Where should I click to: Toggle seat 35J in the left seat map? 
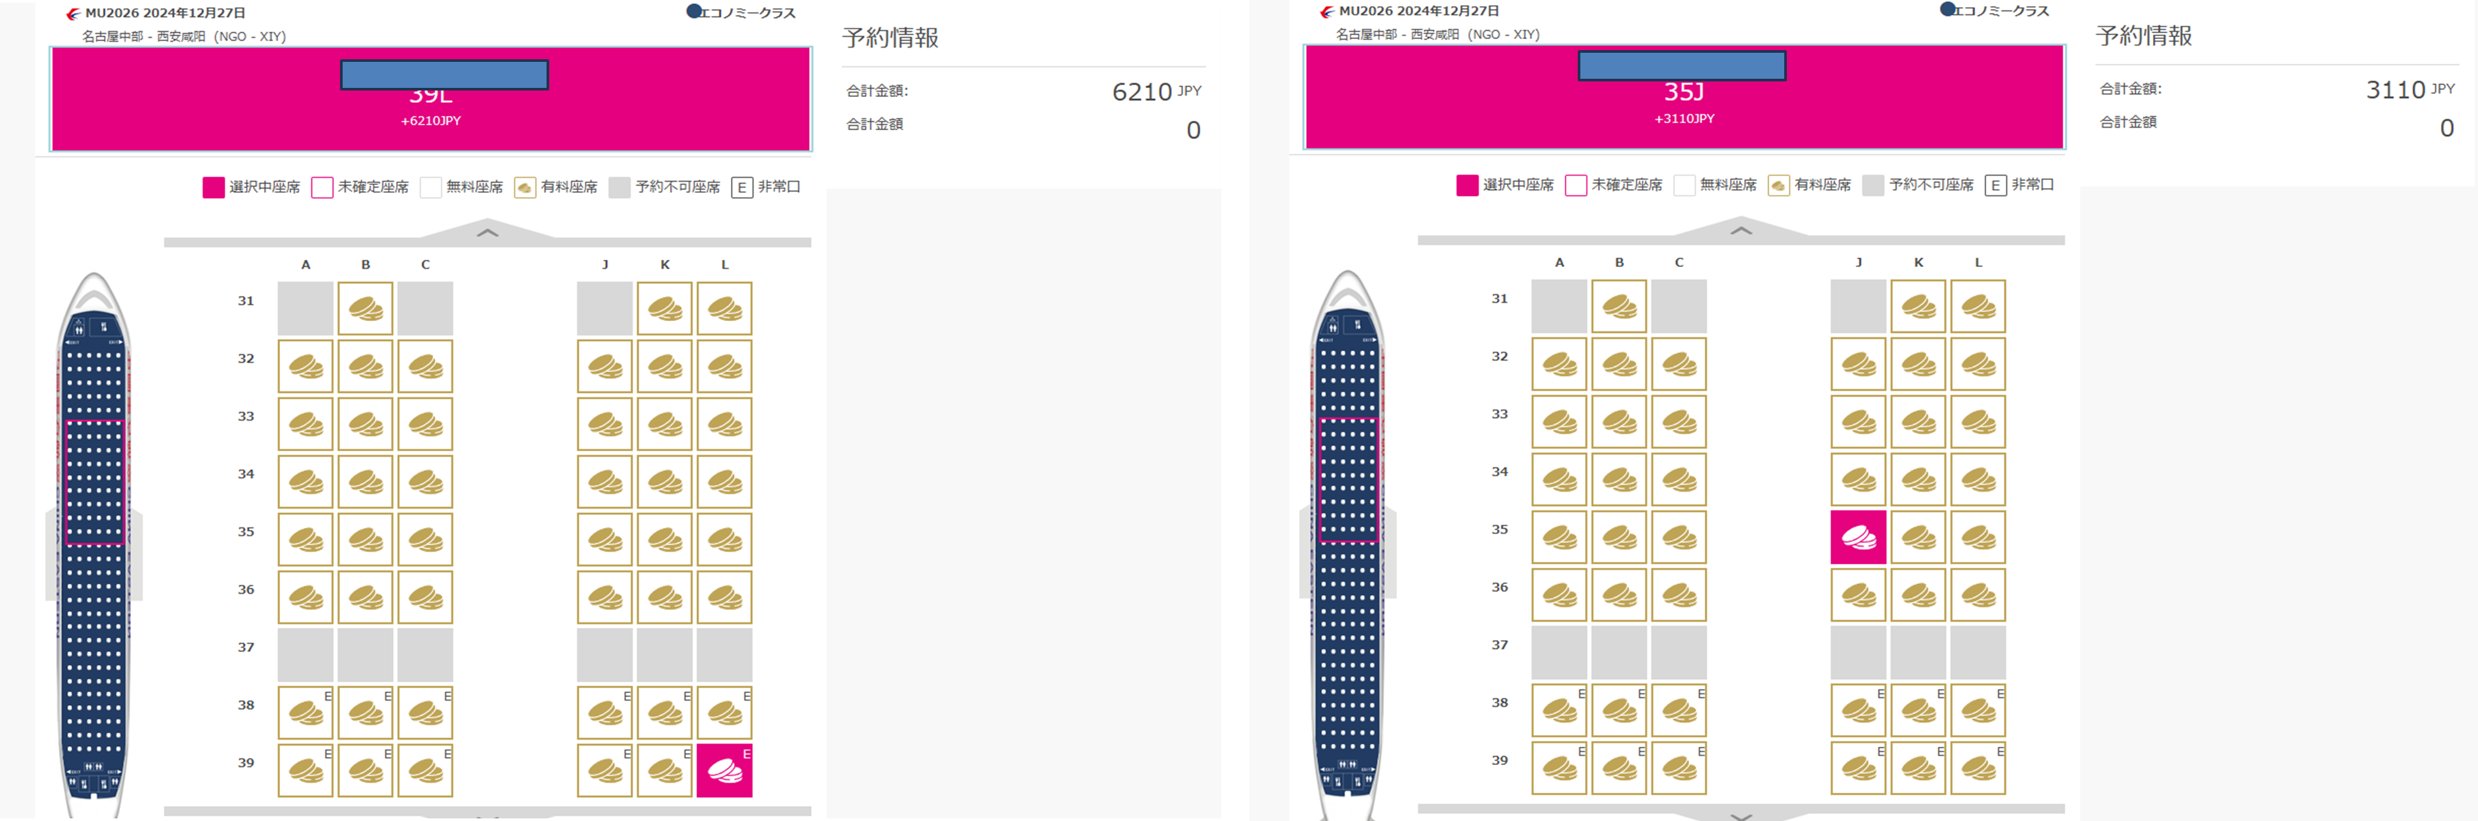pos(605,539)
